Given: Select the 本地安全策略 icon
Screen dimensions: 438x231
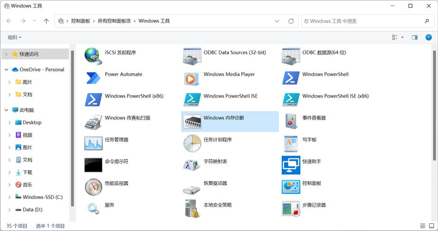Looking at the screenshot, I should tap(192, 208).
